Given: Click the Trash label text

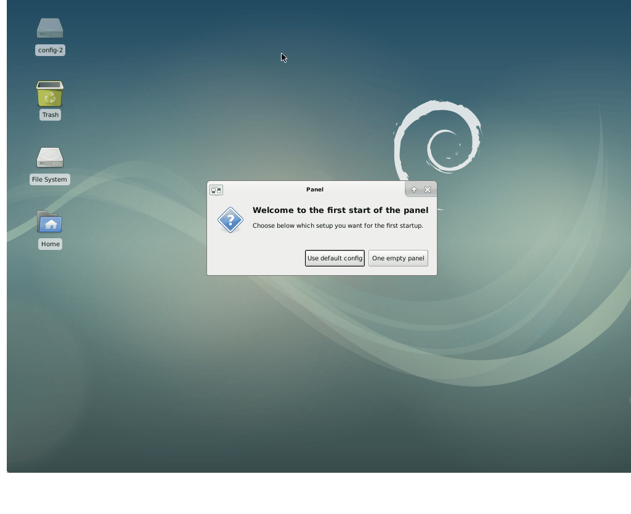Looking at the screenshot, I should pyautogui.click(x=51, y=115).
